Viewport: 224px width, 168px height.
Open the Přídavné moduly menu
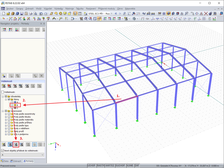(x=106, y=9)
